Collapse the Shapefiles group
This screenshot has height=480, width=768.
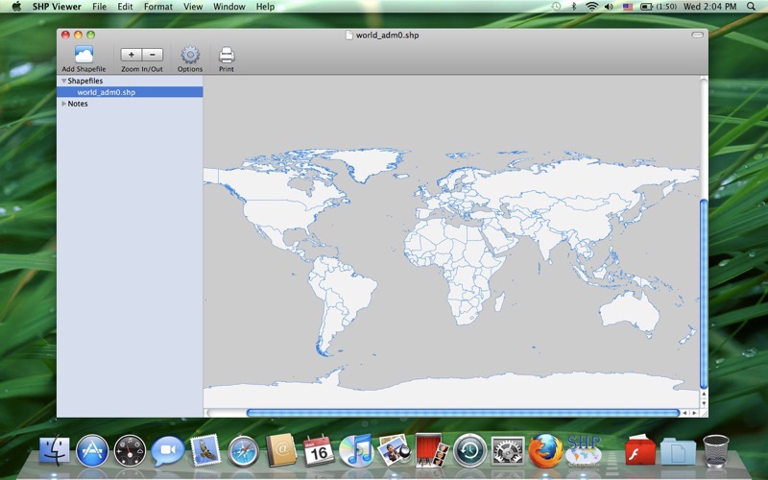click(x=63, y=81)
